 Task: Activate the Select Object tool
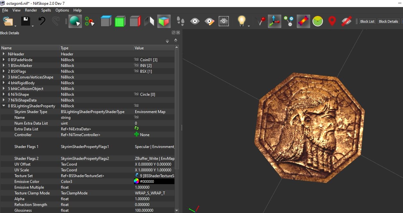pos(75,21)
